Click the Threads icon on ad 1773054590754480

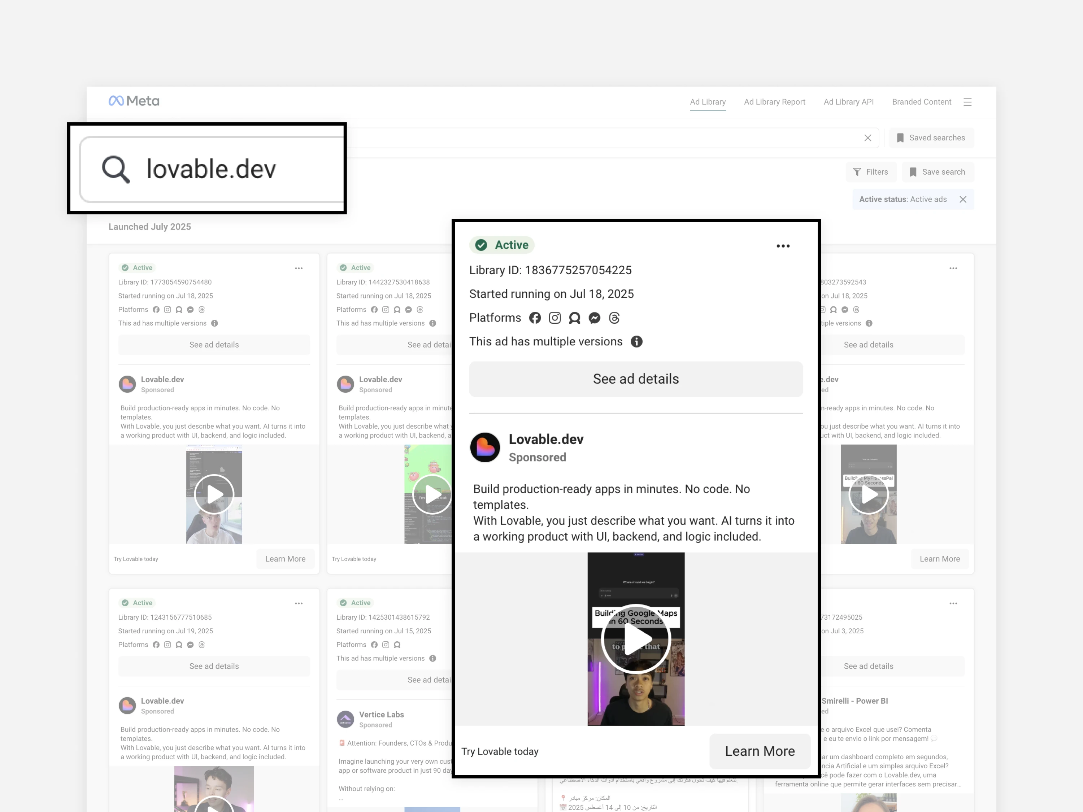(x=202, y=309)
